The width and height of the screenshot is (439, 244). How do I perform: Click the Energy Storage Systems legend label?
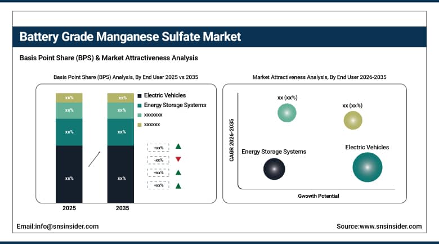pyautogui.click(x=175, y=105)
